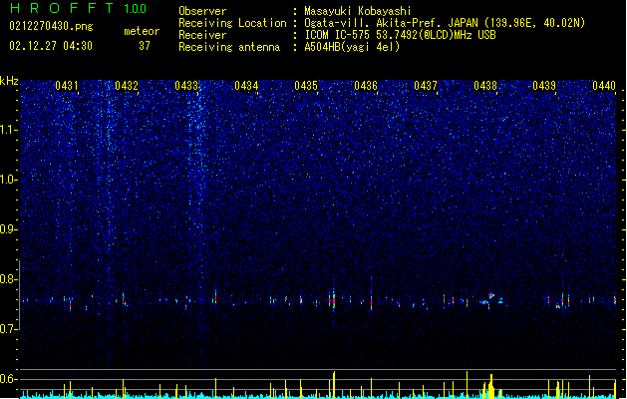Click the kHz axis unit label

(x=9, y=81)
